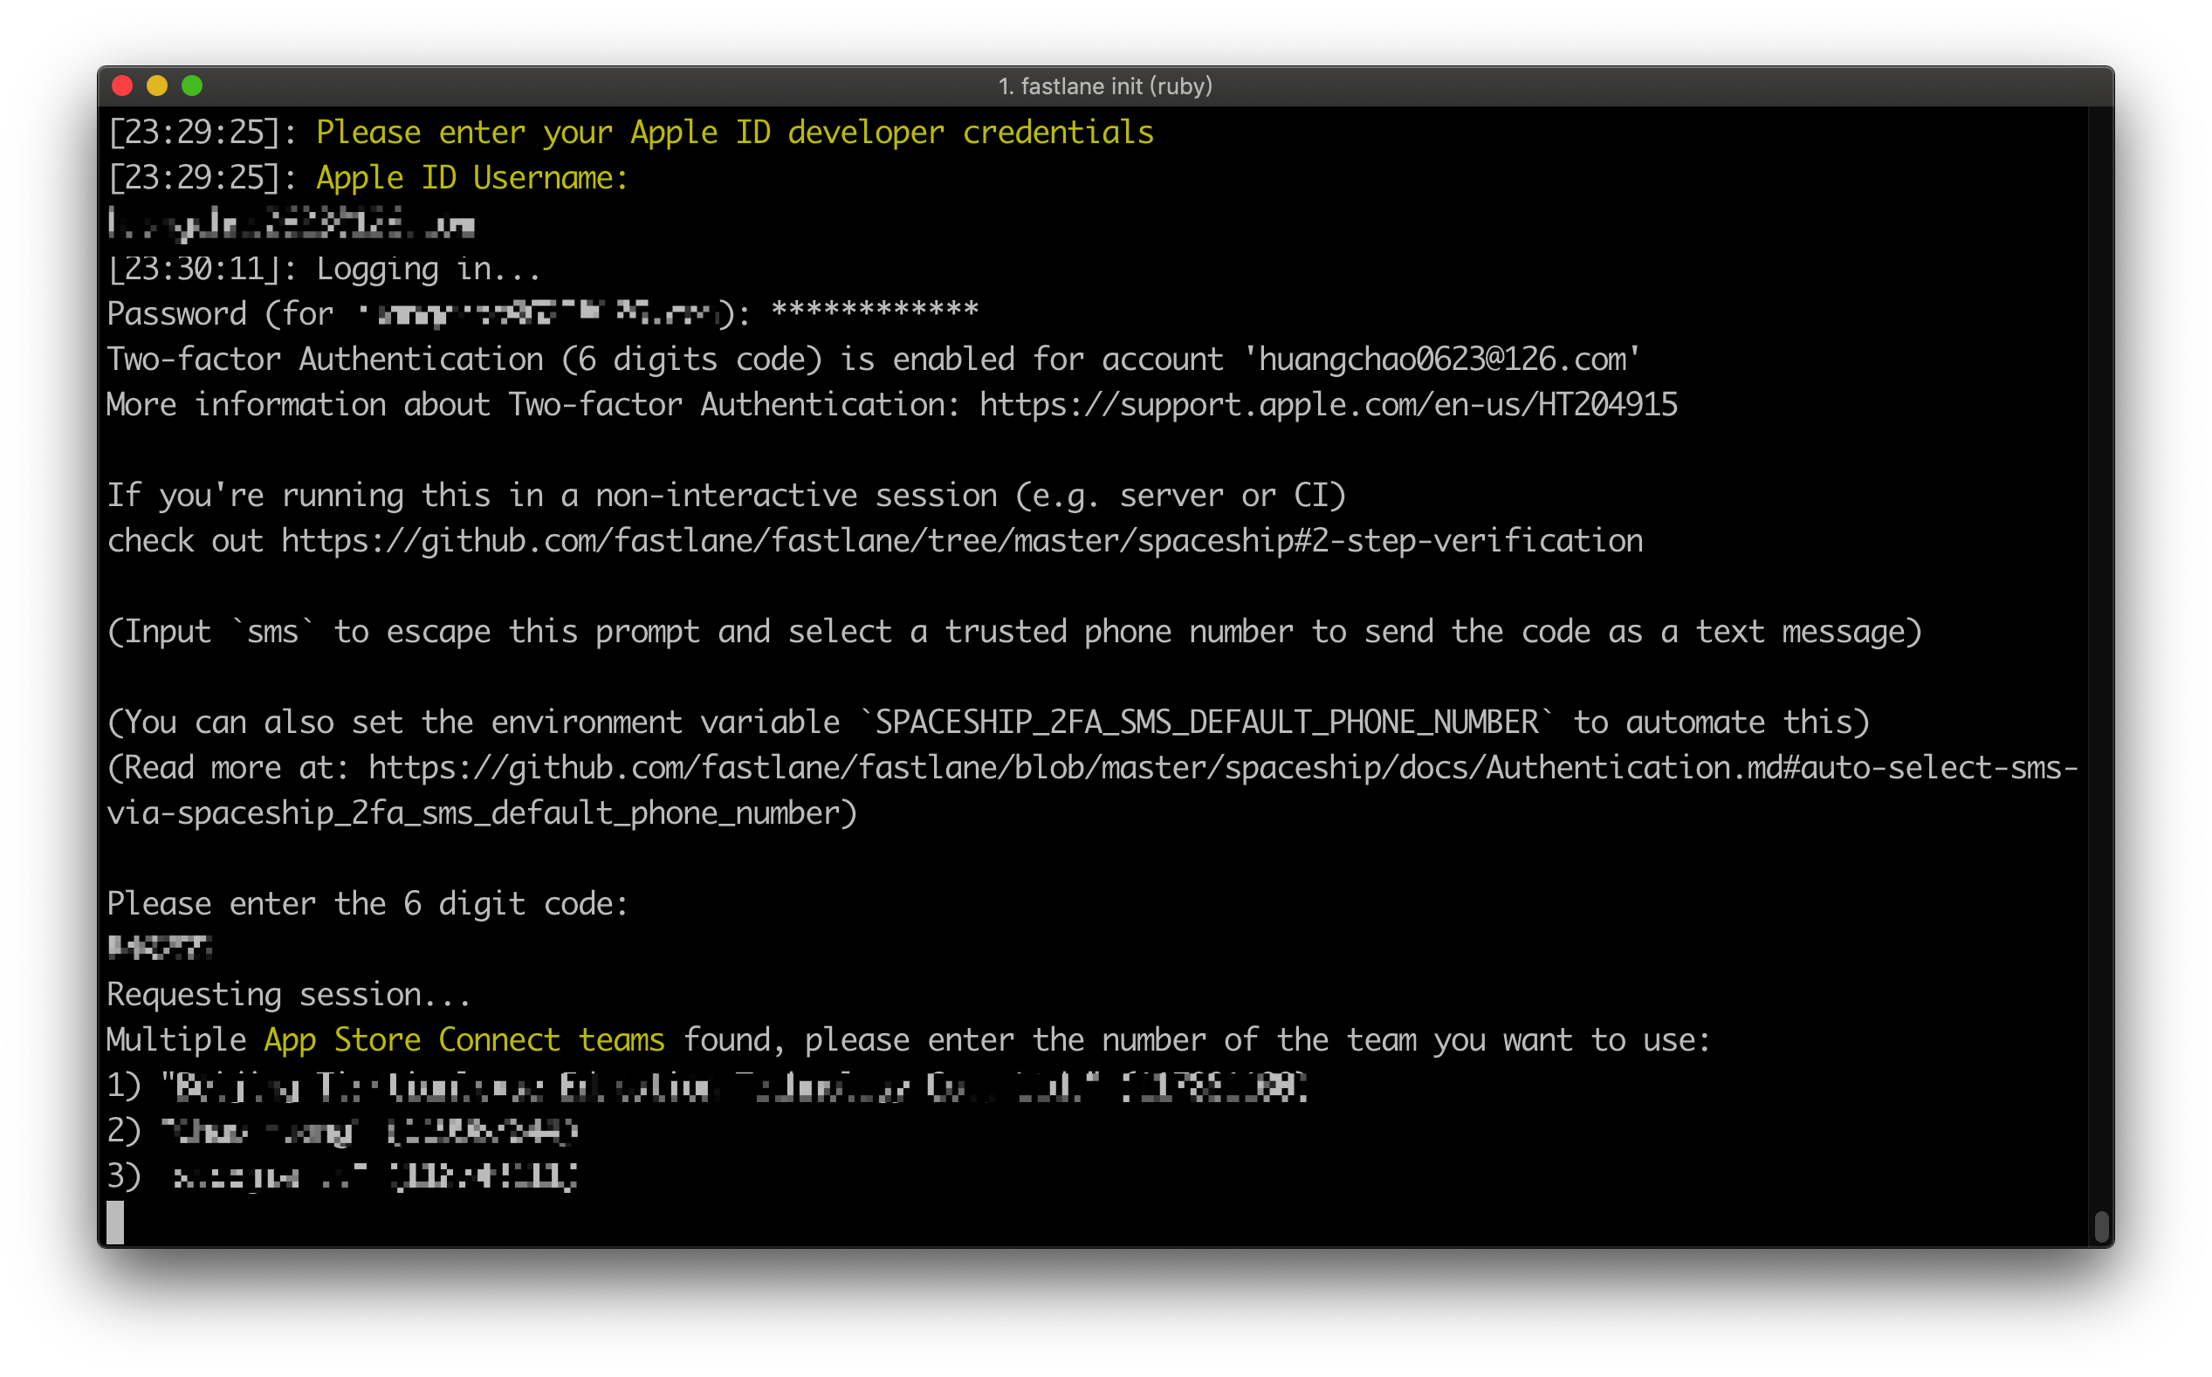Click the '1. fastlane init (ruby)' window title
Viewport: 2212px width, 1377px height.
(1105, 86)
